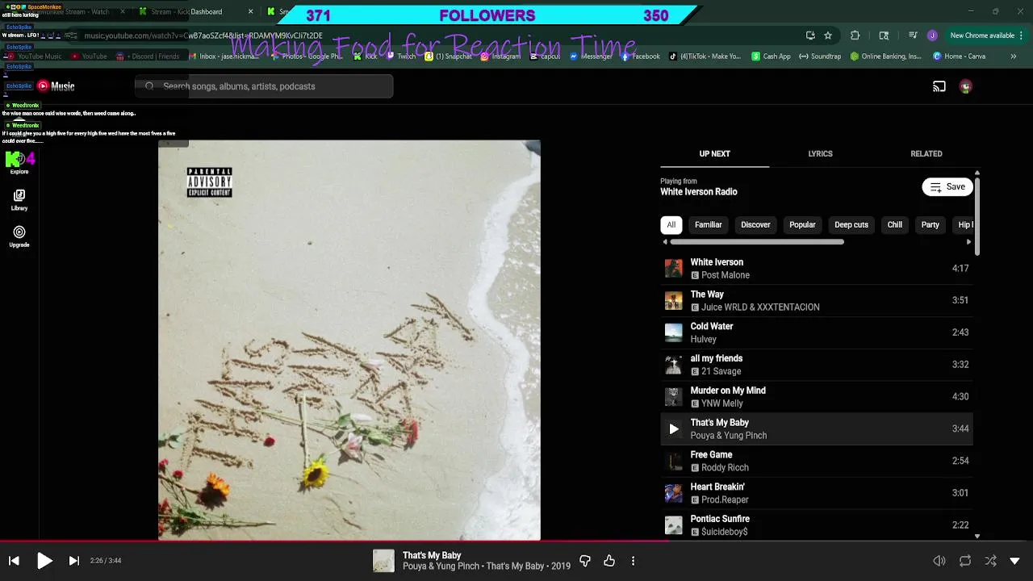1033x581 pixels.
Task: Toggle shuffle mode
Action: point(990,561)
